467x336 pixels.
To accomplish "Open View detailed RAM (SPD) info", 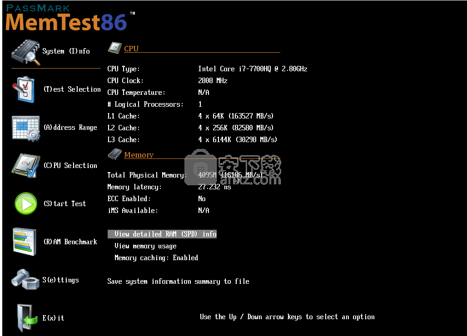I will click(x=162, y=234).
